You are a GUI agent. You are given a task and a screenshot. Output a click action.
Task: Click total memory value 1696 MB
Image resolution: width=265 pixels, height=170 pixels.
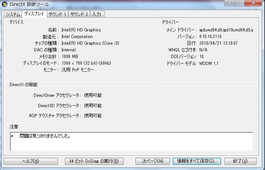tap(70, 57)
